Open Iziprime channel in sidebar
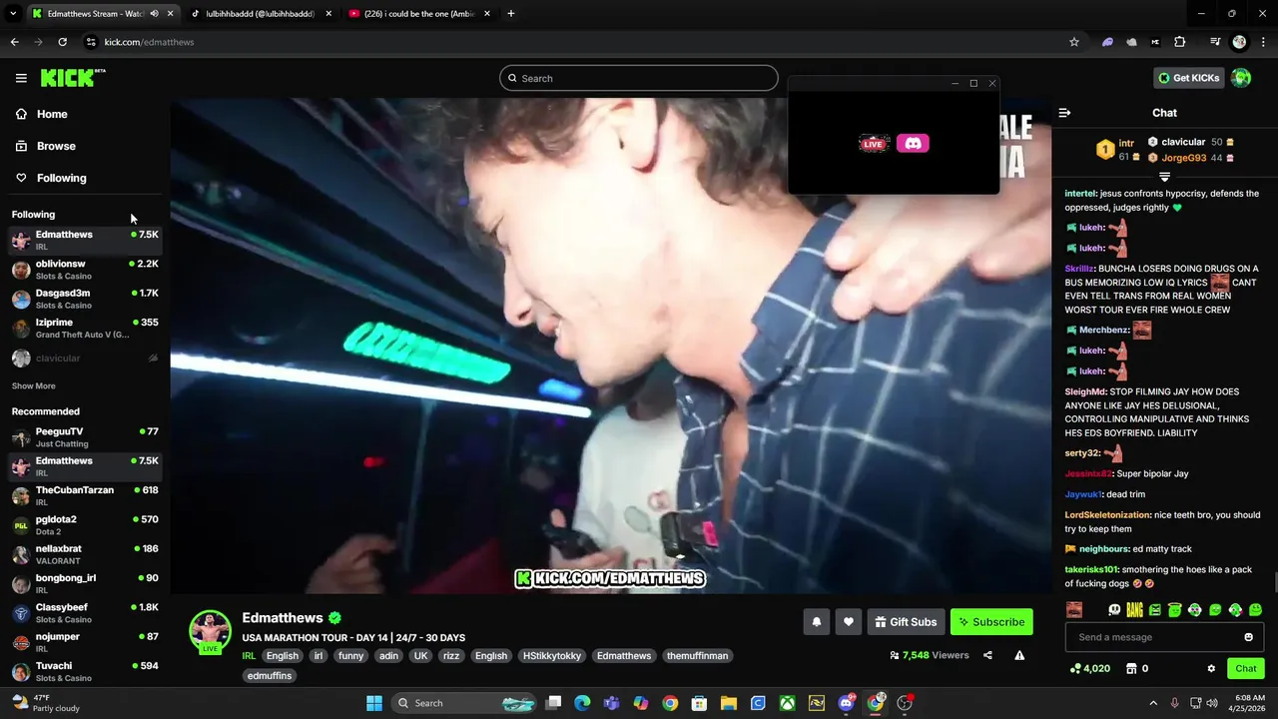 (x=85, y=328)
